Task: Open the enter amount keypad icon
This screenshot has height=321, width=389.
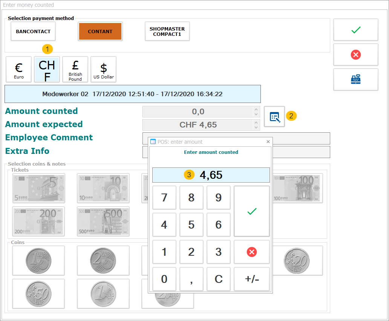Action: coord(274,117)
